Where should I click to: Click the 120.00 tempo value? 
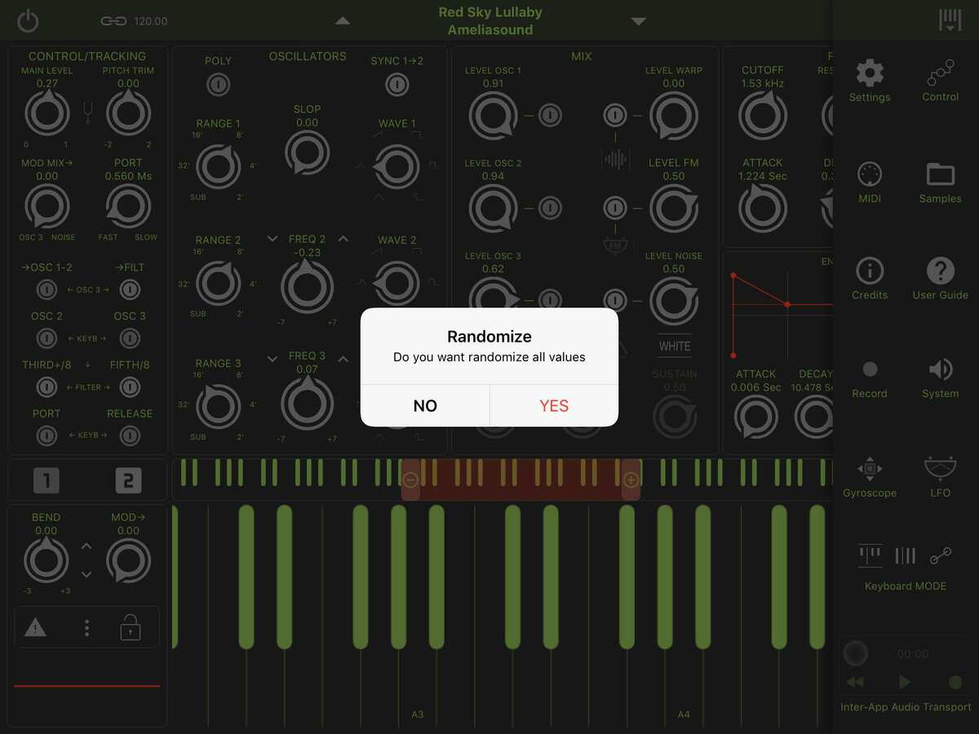click(x=151, y=21)
